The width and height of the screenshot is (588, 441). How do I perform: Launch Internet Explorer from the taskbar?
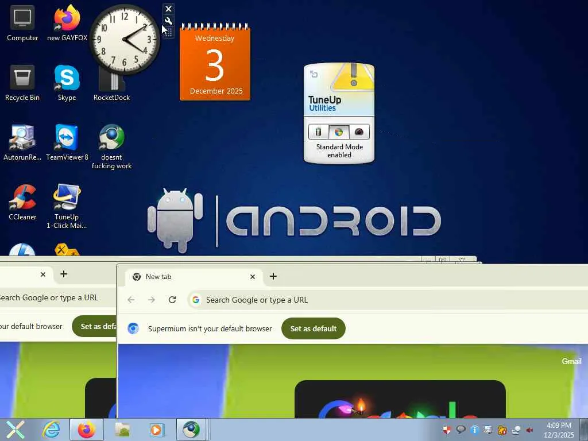(51, 430)
